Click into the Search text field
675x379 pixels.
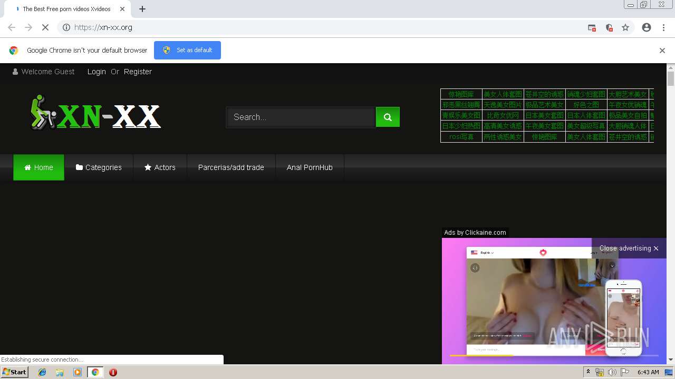point(301,117)
